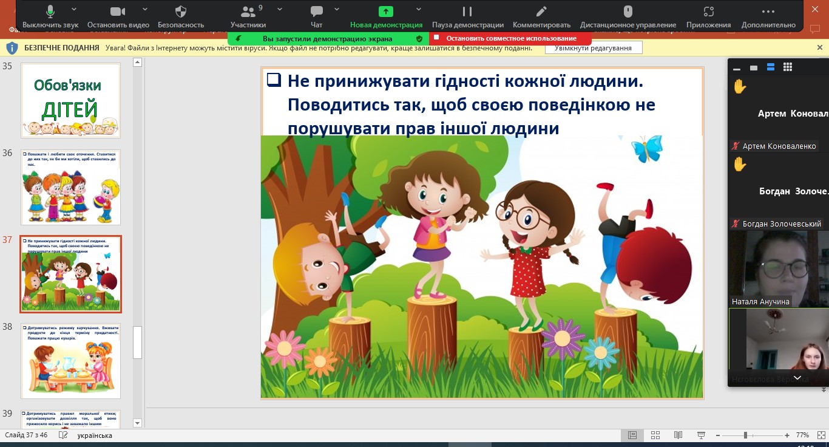Screen dimensions: 829x447
Task: Click Увімкнути редагування button
Action: 593,48
